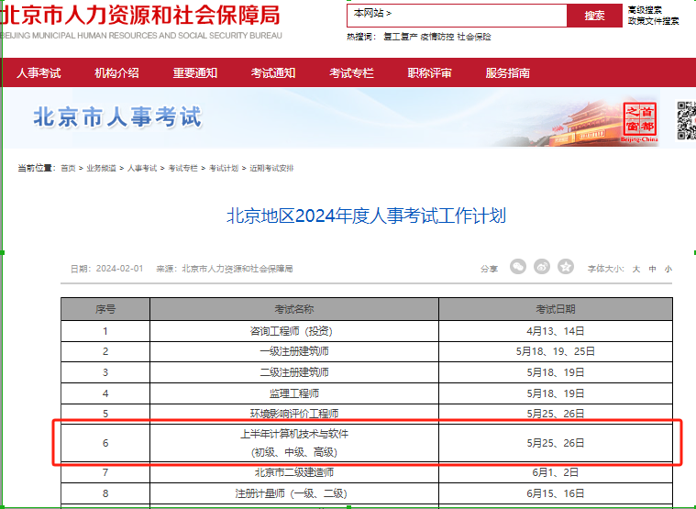Open the 高级搜索 advanced search link
This screenshot has height=509, width=696.
(x=645, y=9)
